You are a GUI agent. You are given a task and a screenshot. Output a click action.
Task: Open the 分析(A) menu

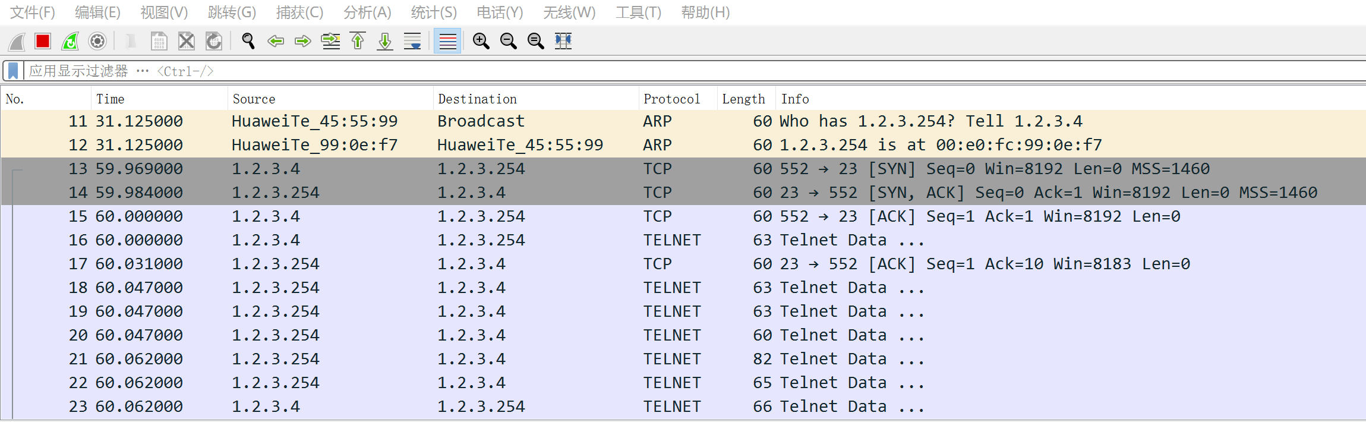(367, 12)
